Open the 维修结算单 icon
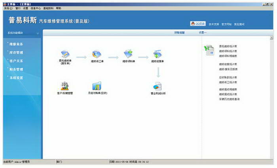Screen dimensions: 277x168 click(x=157, y=54)
